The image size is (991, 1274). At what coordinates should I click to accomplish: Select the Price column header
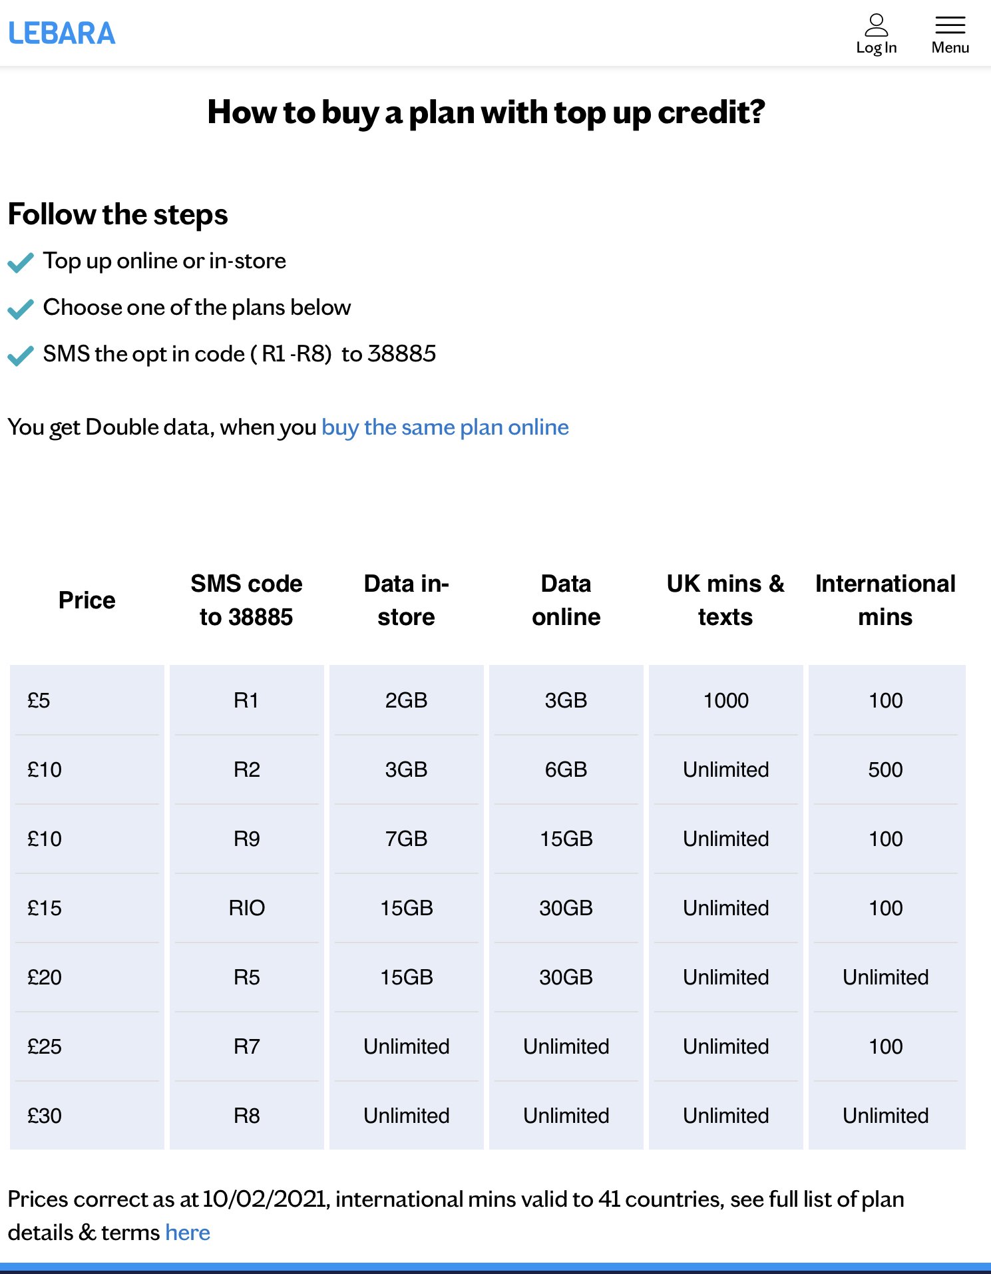[x=87, y=600]
